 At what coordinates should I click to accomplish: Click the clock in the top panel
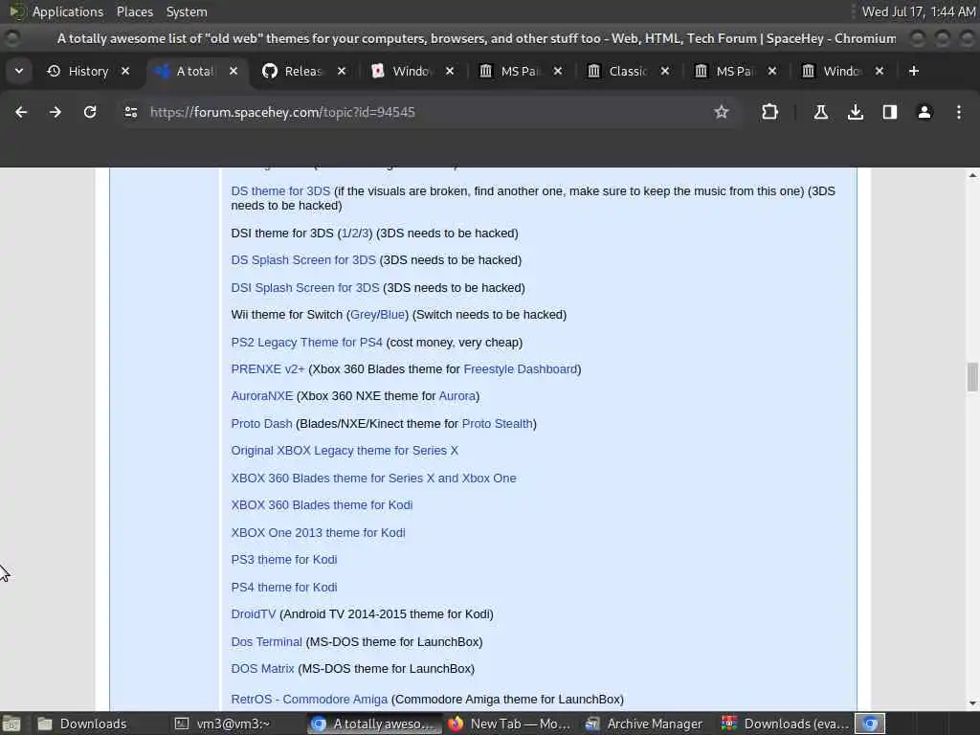click(x=918, y=11)
